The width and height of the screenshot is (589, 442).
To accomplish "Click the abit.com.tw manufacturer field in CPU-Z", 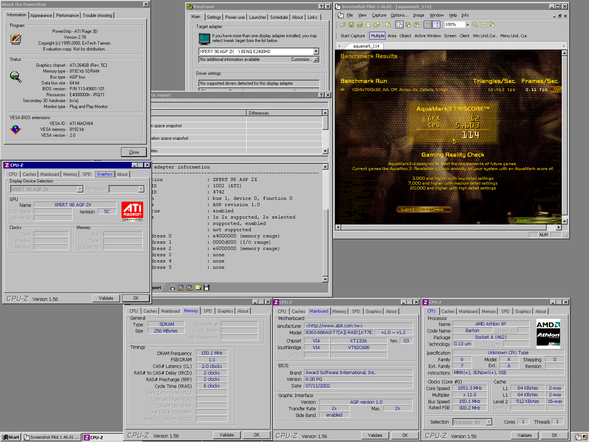I will coord(358,326).
